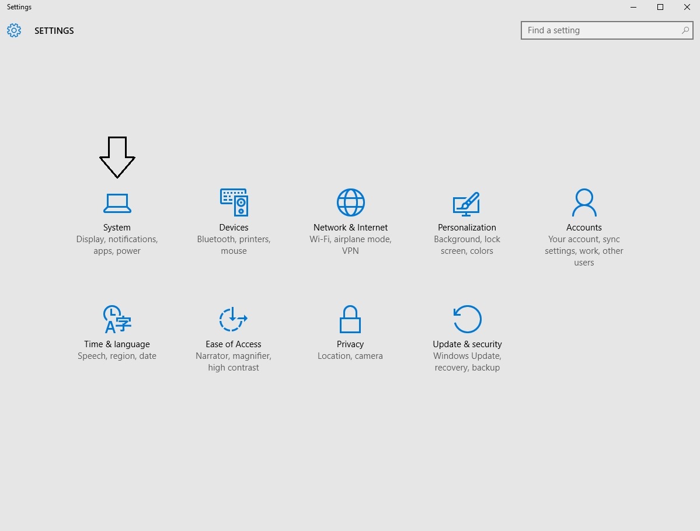Open the Update & security refresh icon
The height and width of the screenshot is (531, 700).
tap(467, 319)
